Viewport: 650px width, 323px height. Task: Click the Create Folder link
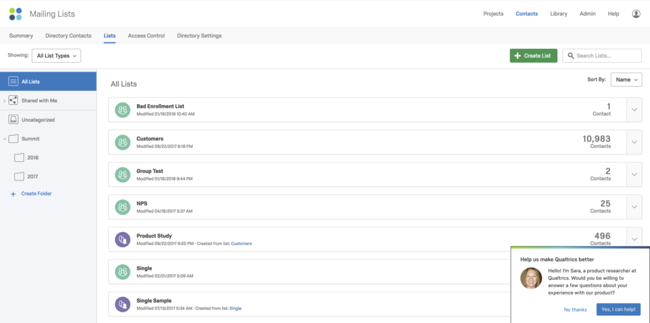coord(36,194)
